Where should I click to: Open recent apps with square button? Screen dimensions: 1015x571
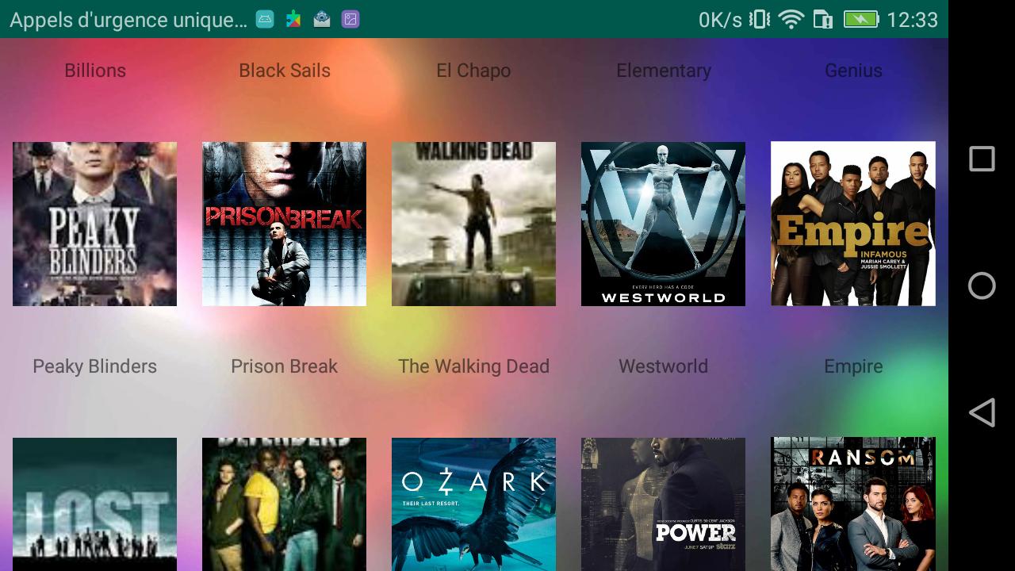982,159
